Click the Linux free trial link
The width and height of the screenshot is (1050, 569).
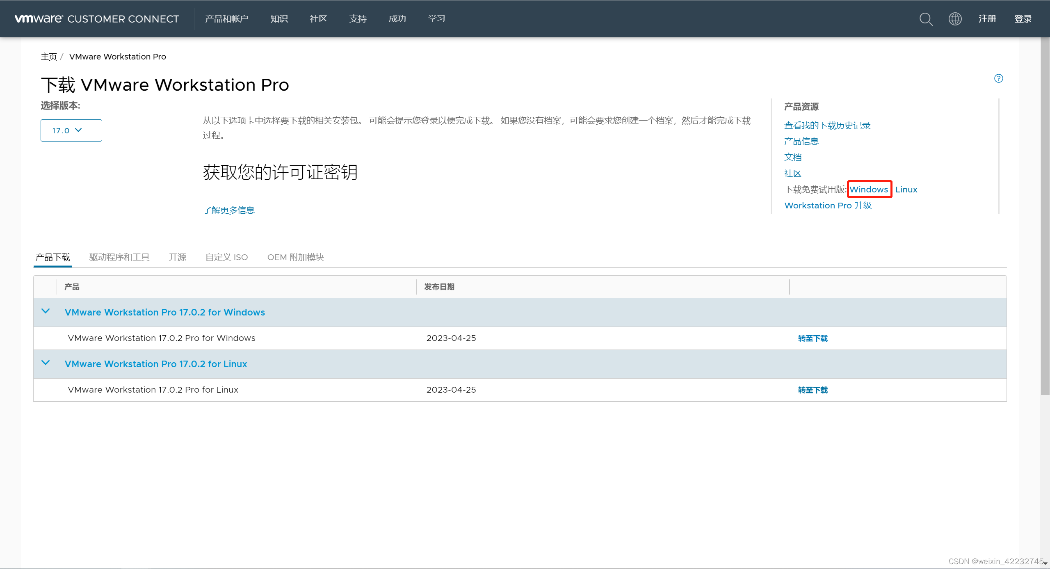(906, 190)
